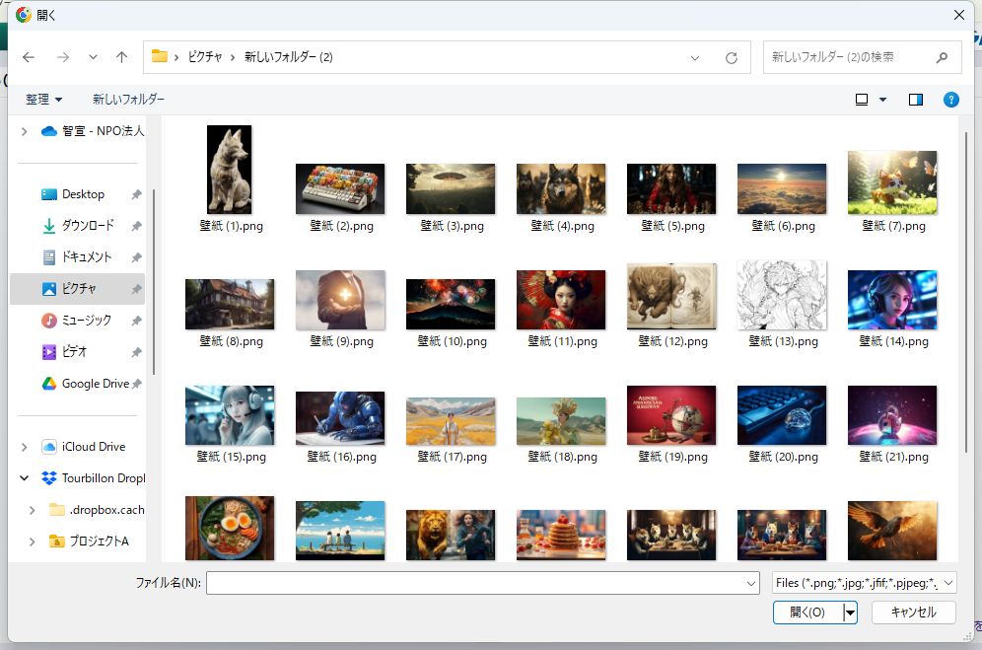Open Google Drive in sidebar
982x650 pixels.
[95, 384]
